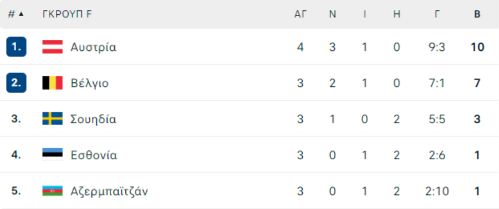Open the Σουηδία team link
499x209 pixels.
(x=93, y=119)
